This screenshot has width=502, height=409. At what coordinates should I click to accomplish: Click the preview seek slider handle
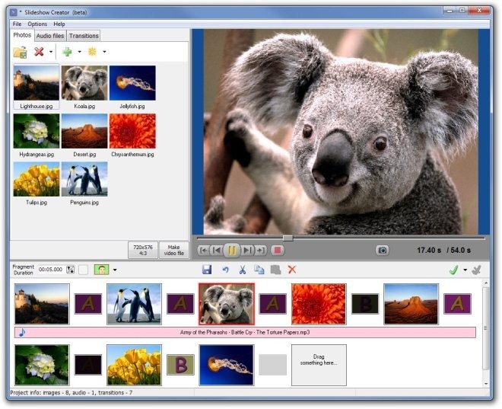click(x=288, y=238)
